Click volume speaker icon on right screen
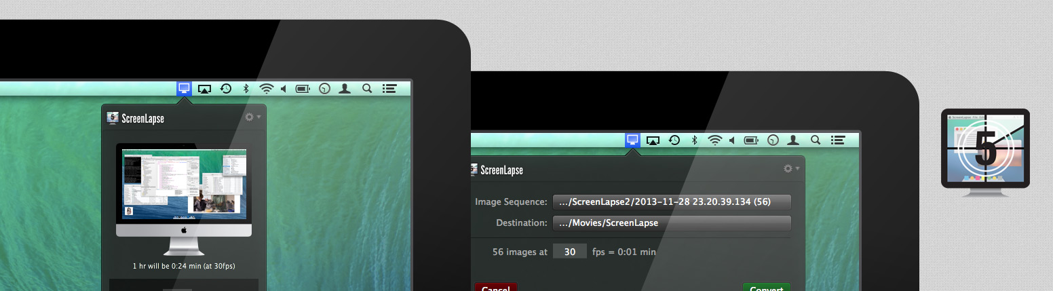 click(x=732, y=140)
